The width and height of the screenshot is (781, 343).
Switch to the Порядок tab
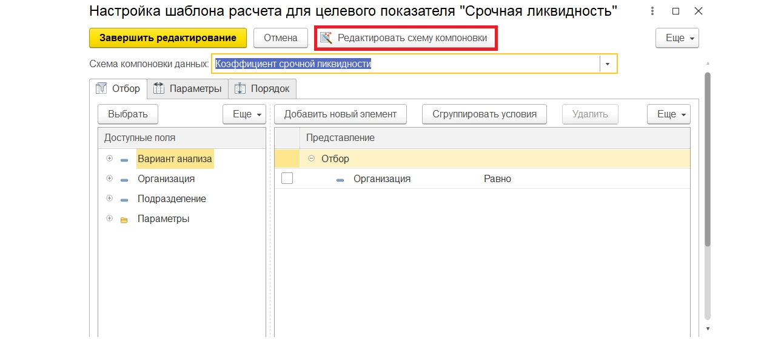coord(263,88)
